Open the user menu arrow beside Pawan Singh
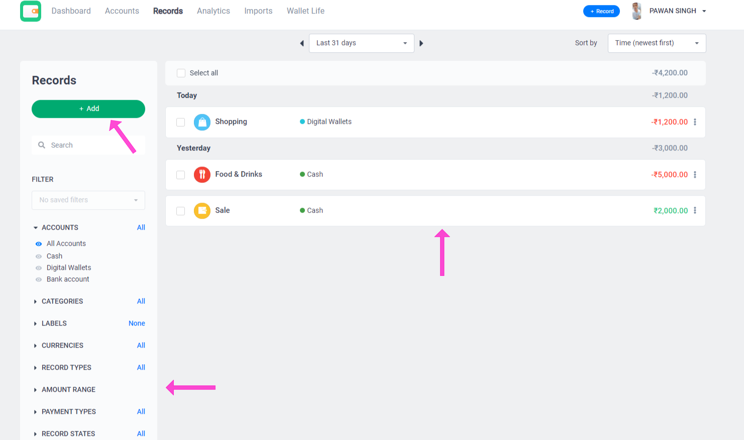Image resolution: width=744 pixels, height=440 pixels. coord(704,11)
